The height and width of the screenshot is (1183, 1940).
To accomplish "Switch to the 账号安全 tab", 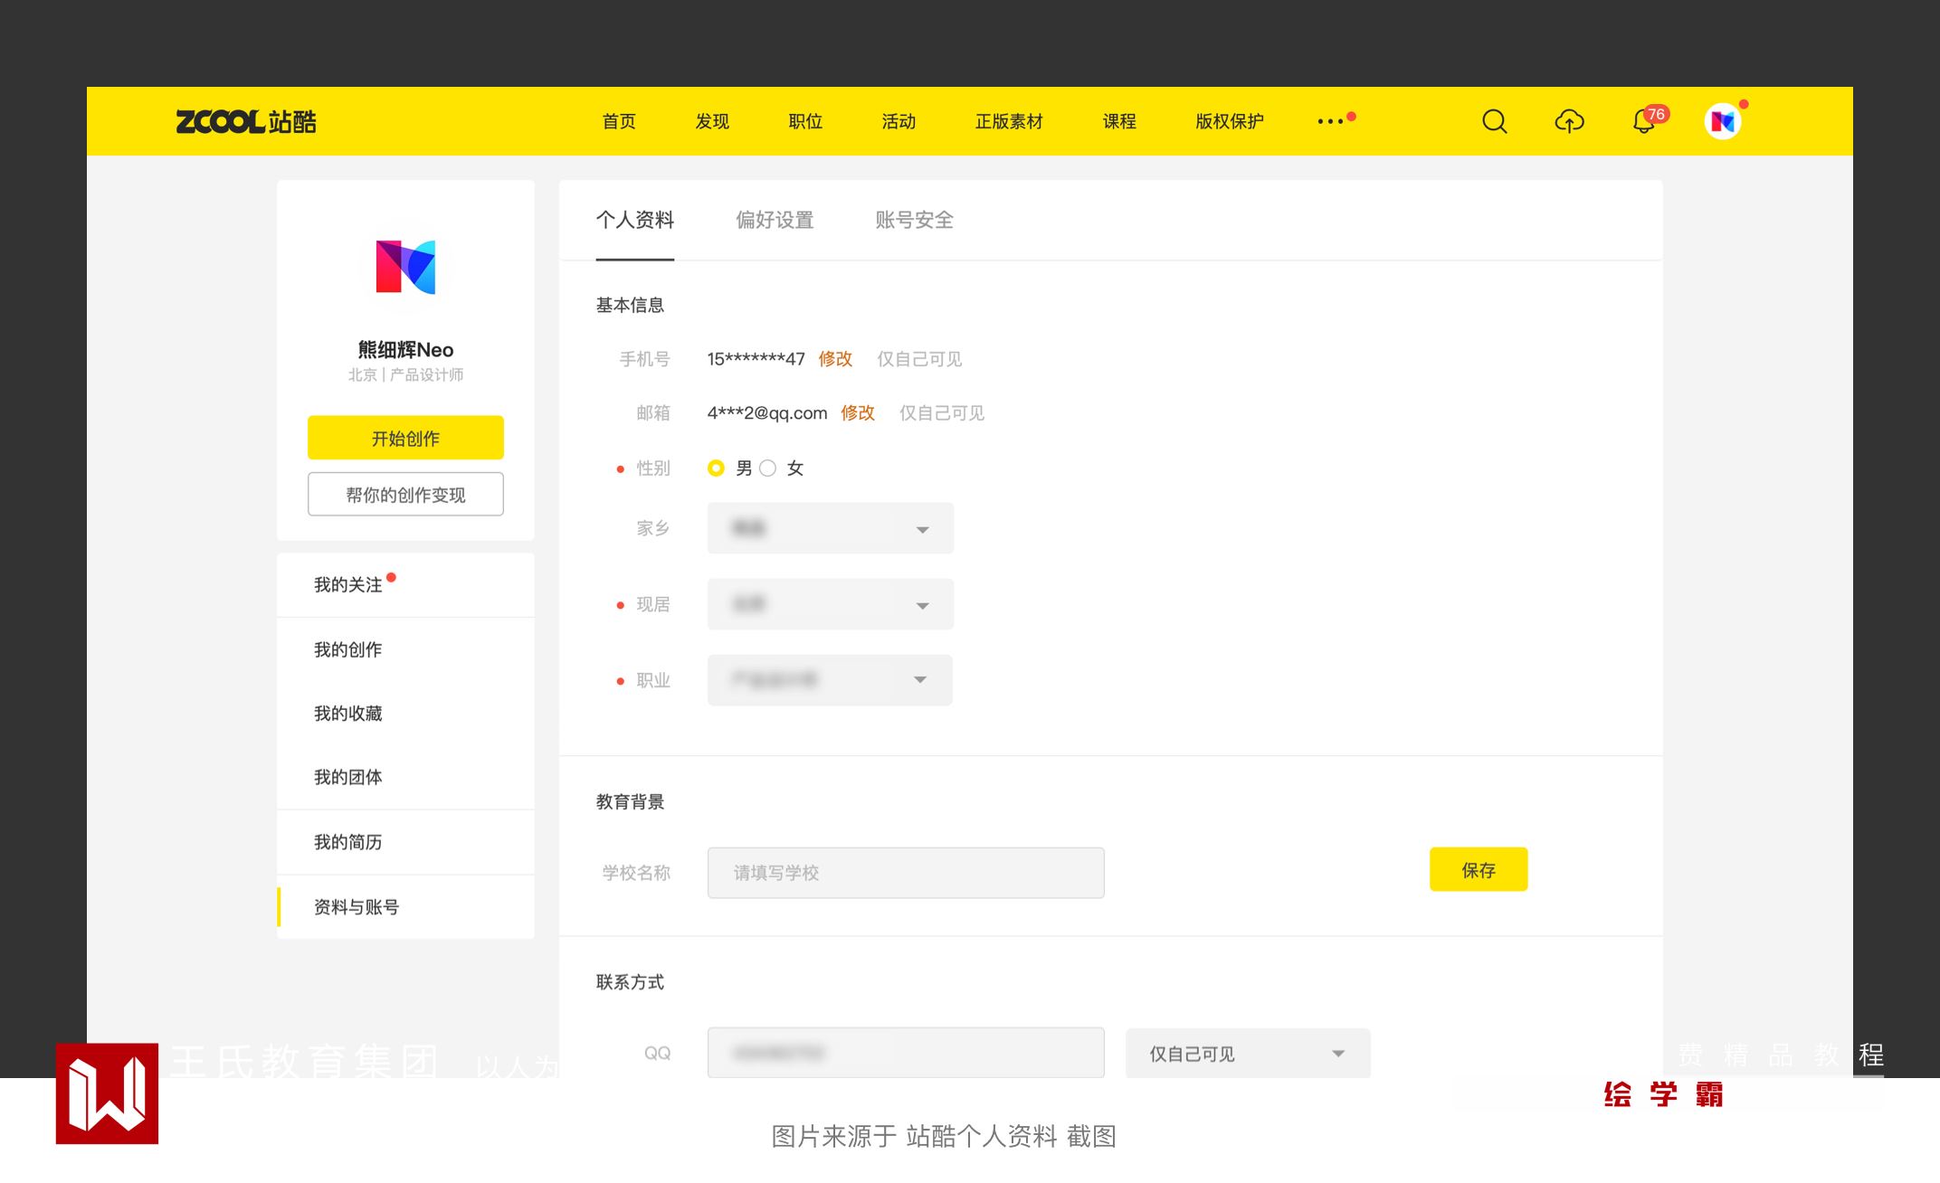I will point(914,220).
